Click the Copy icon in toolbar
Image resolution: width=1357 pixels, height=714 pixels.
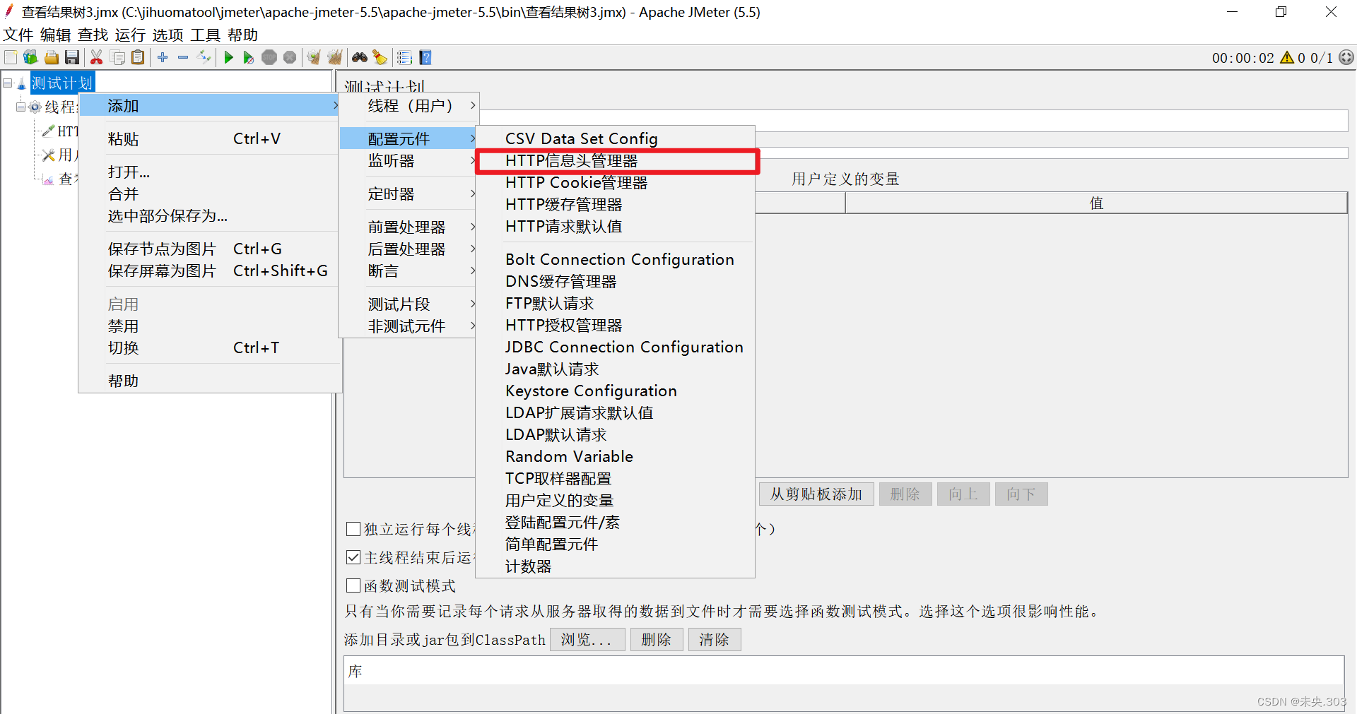click(x=118, y=57)
